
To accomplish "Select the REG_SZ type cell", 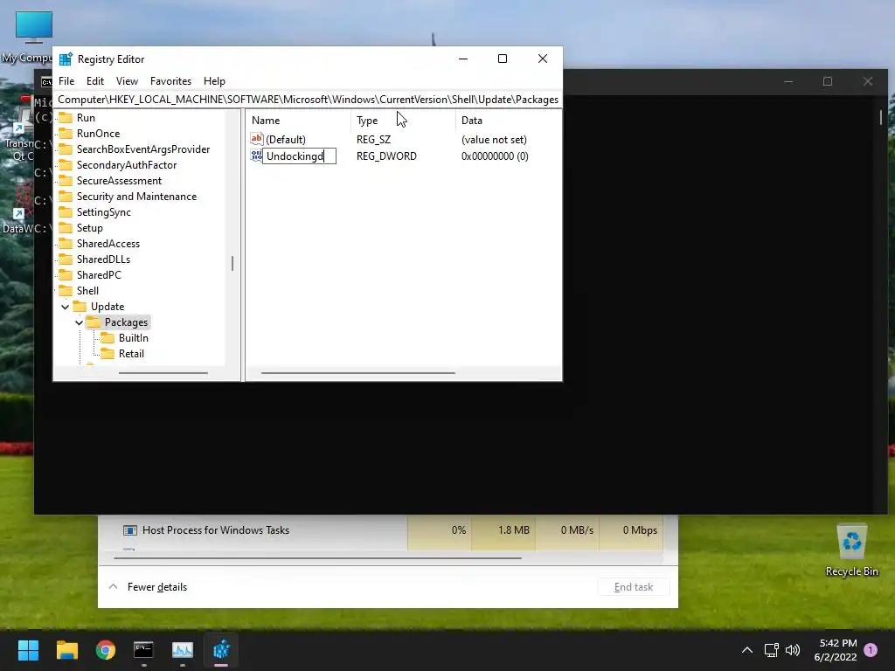I will coord(373,140).
